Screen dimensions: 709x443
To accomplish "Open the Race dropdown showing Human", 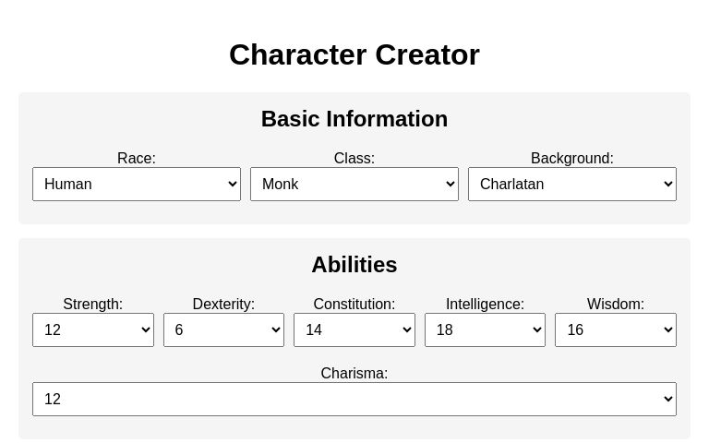I will pos(137,184).
